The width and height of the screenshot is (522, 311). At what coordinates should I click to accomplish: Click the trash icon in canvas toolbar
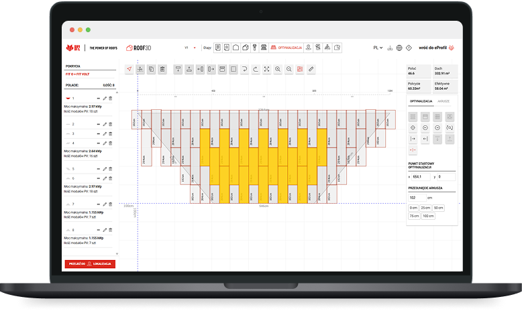coord(162,69)
